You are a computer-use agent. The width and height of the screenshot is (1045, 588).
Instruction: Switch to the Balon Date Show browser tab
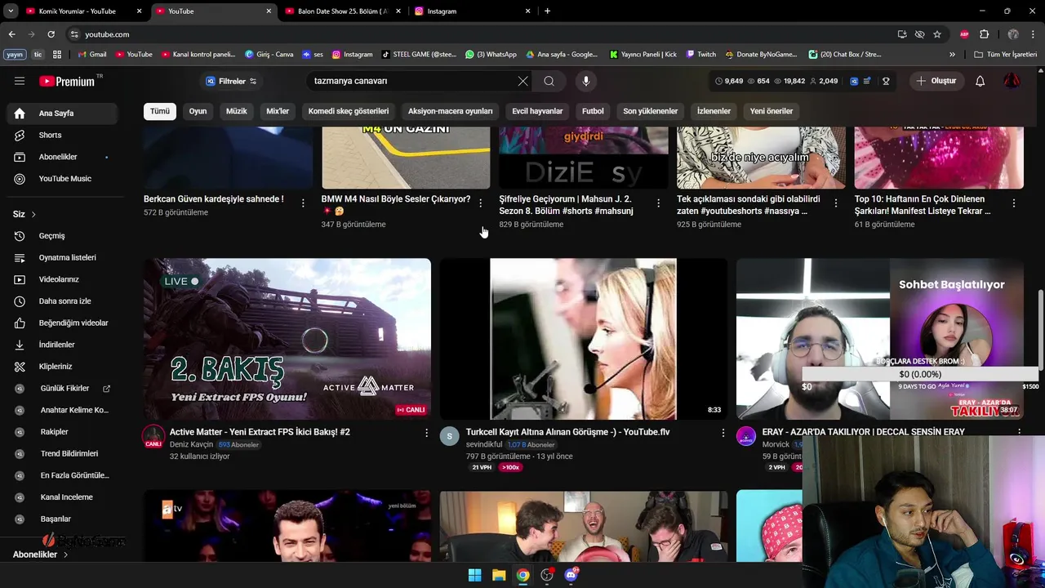pos(343,11)
